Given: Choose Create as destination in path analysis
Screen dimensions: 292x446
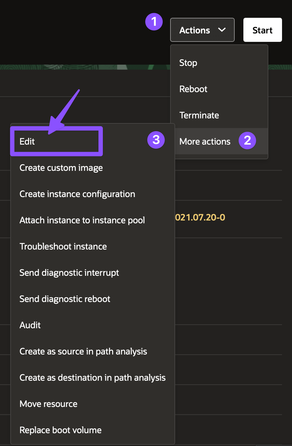Looking at the screenshot, I should point(93,378).
